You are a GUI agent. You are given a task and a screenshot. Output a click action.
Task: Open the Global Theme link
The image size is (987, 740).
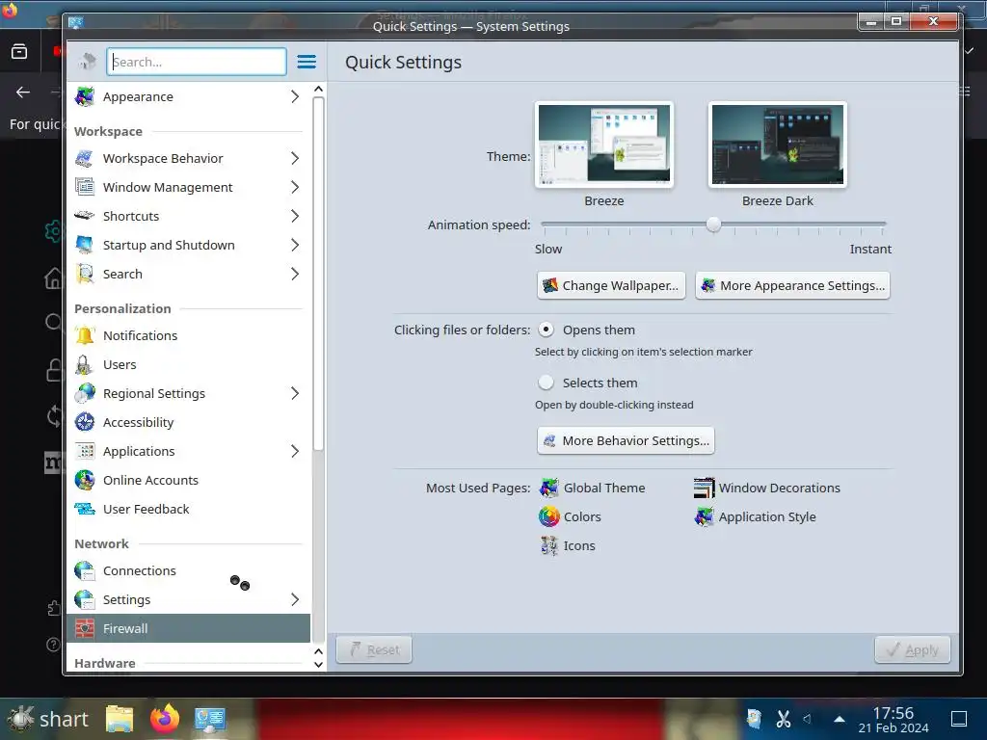pos(593,489)
